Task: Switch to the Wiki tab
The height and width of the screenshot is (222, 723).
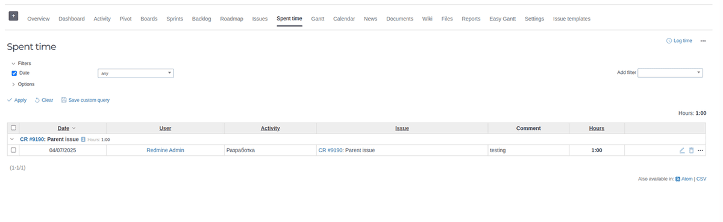Action: coord(427,19)
